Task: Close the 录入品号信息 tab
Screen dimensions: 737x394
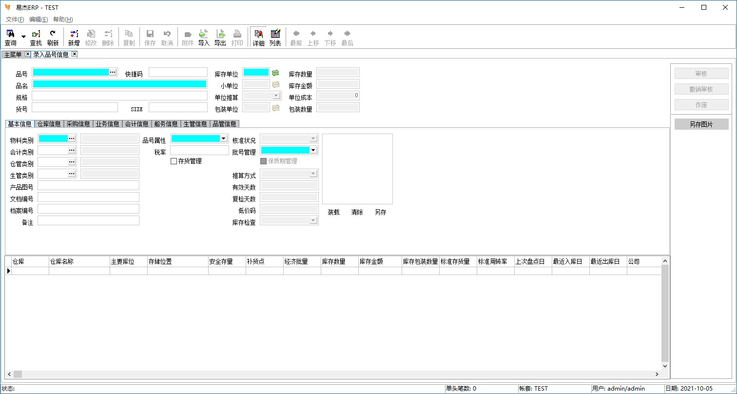Action: 75,54
